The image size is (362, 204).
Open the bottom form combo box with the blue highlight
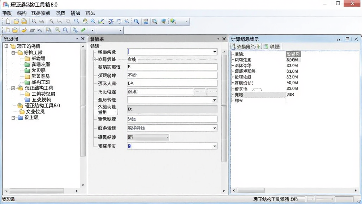click(172, 146)
